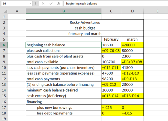Click the Cancel (X) formula bar icon
The height and width of the screenshot is (121, 168).
point(43,4)
